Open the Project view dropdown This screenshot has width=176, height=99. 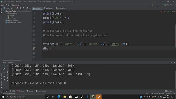8,8
